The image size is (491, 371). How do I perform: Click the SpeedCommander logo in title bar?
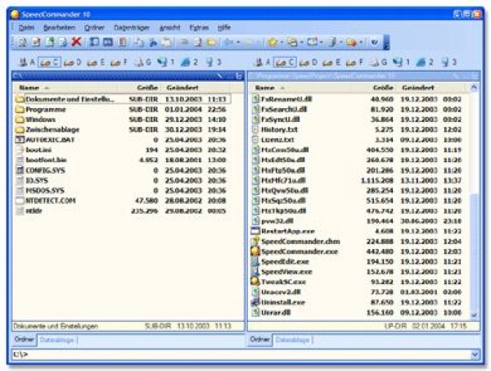point(15,15)
